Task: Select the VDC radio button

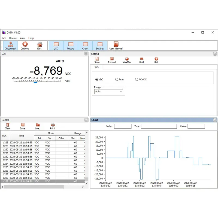Action: [97, 80]
